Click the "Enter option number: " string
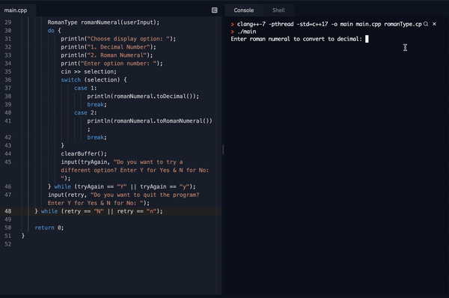This screenshot has width=449, height=298. point(118,64)
